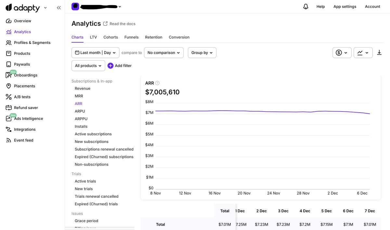This screenshot has width=390, height=230.
Task: Open the Last month | Day date dropdown
Action: tap(95, 53)
